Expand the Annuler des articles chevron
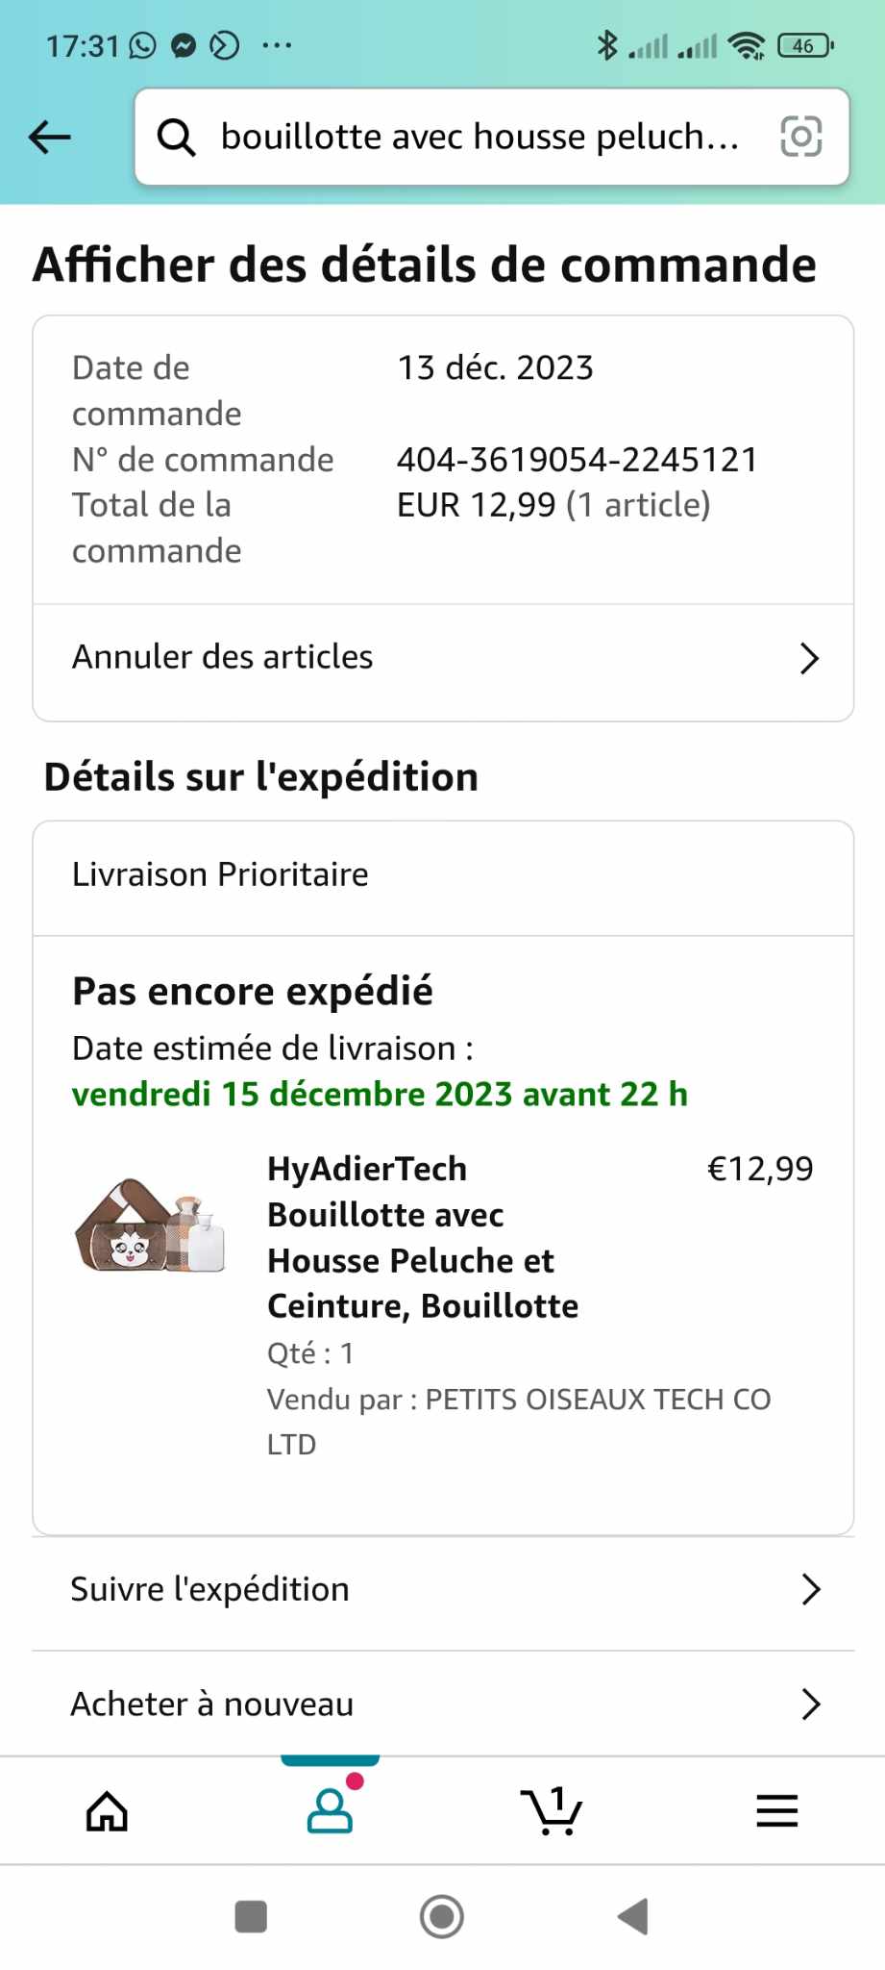885x1970 pixels. 809,658
